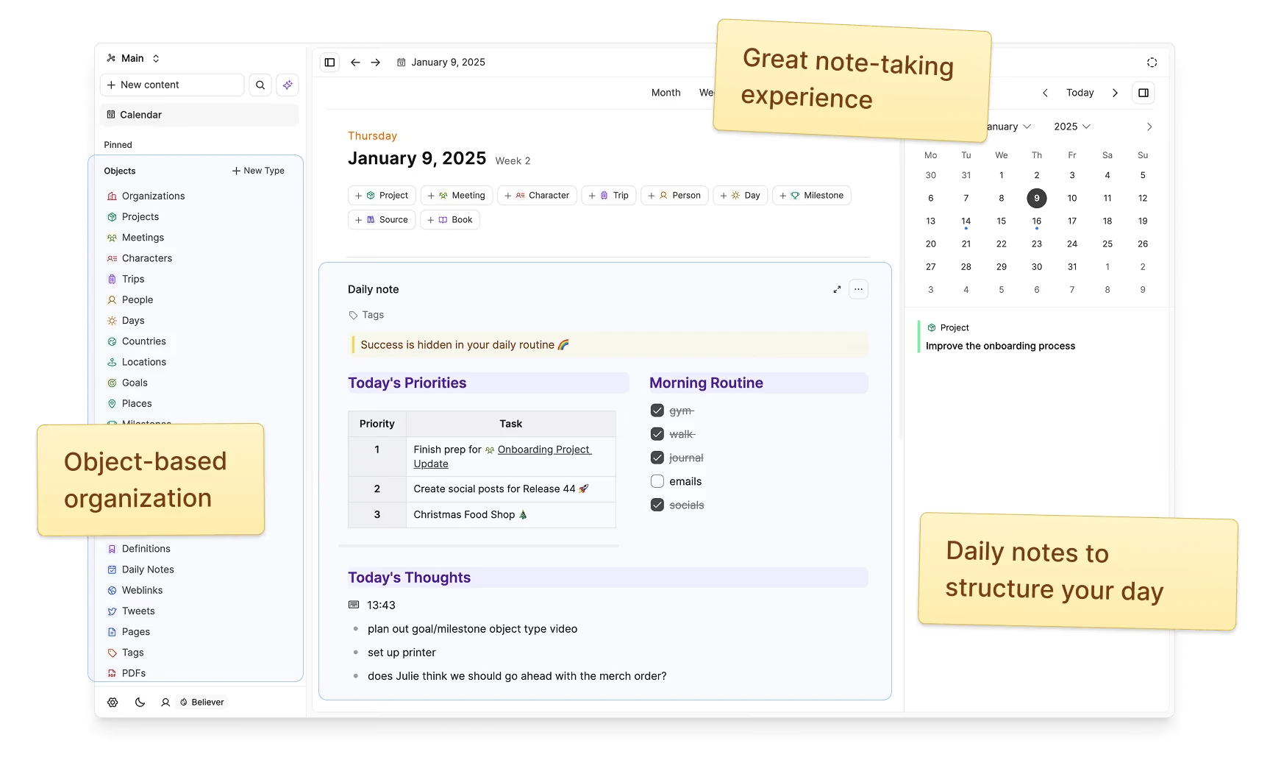The width and height of the screenshot is (1270, 760).
Task: Open workspace switcher next to Main
Action: coord(154,58)
